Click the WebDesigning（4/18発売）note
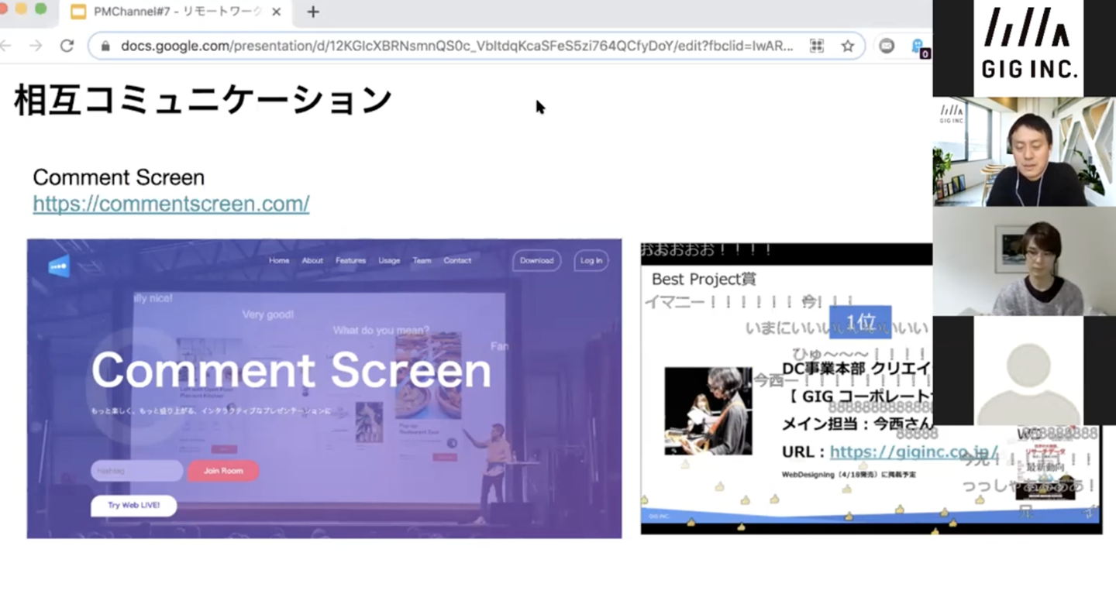 pyautogui.click(x=849, y=474)
